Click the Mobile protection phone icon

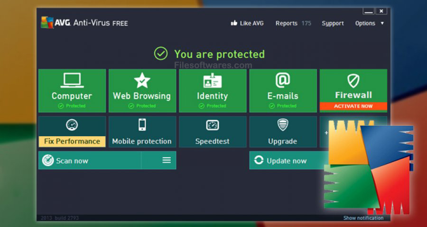point(142,125)
